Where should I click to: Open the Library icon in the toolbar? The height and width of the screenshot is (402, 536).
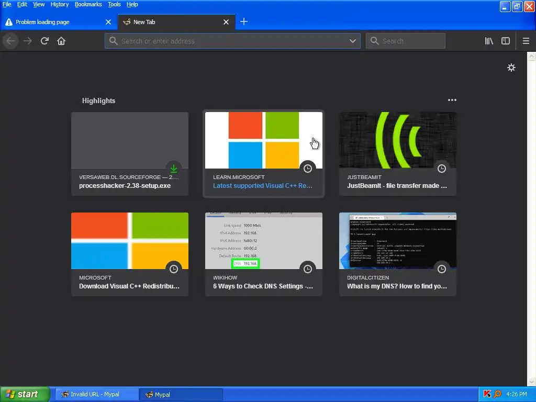tap(489, 41)
